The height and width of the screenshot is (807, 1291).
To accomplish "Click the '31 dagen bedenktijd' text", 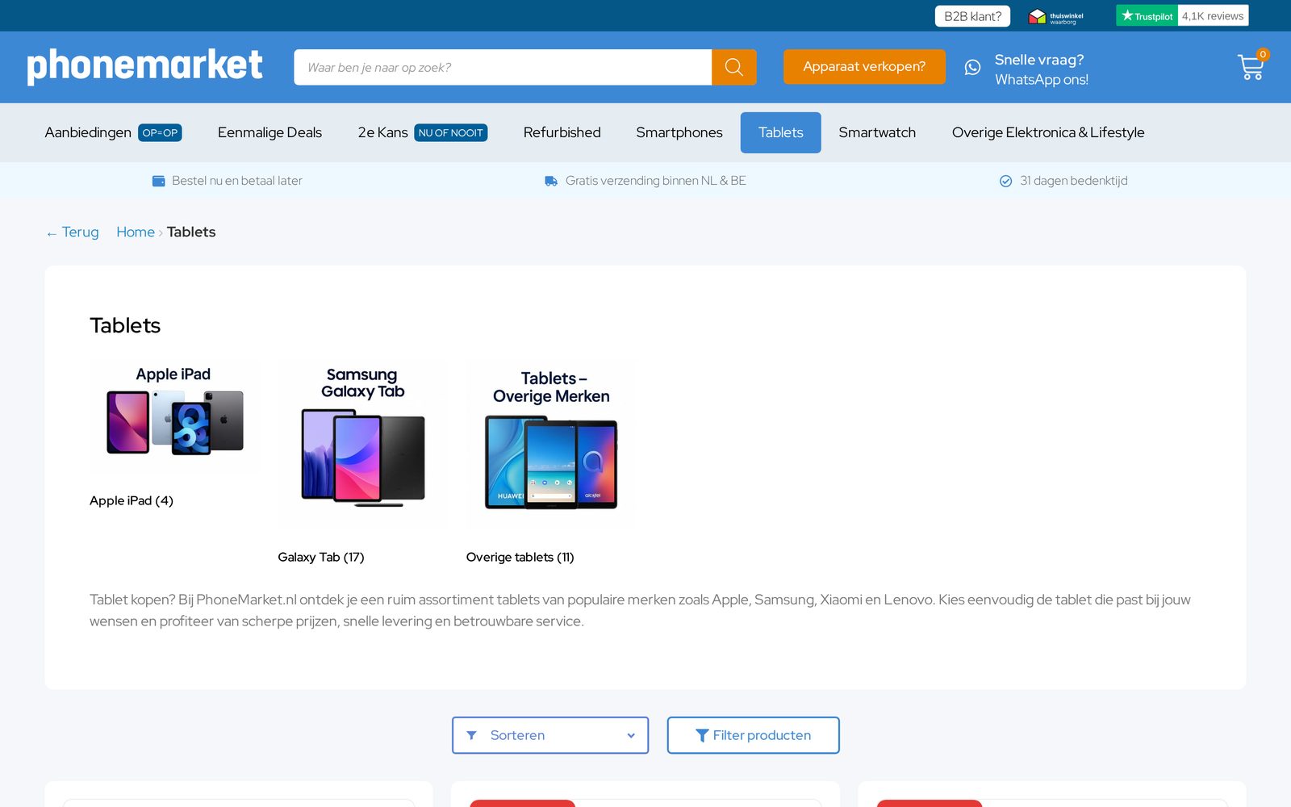I will tap(1074, 181).
